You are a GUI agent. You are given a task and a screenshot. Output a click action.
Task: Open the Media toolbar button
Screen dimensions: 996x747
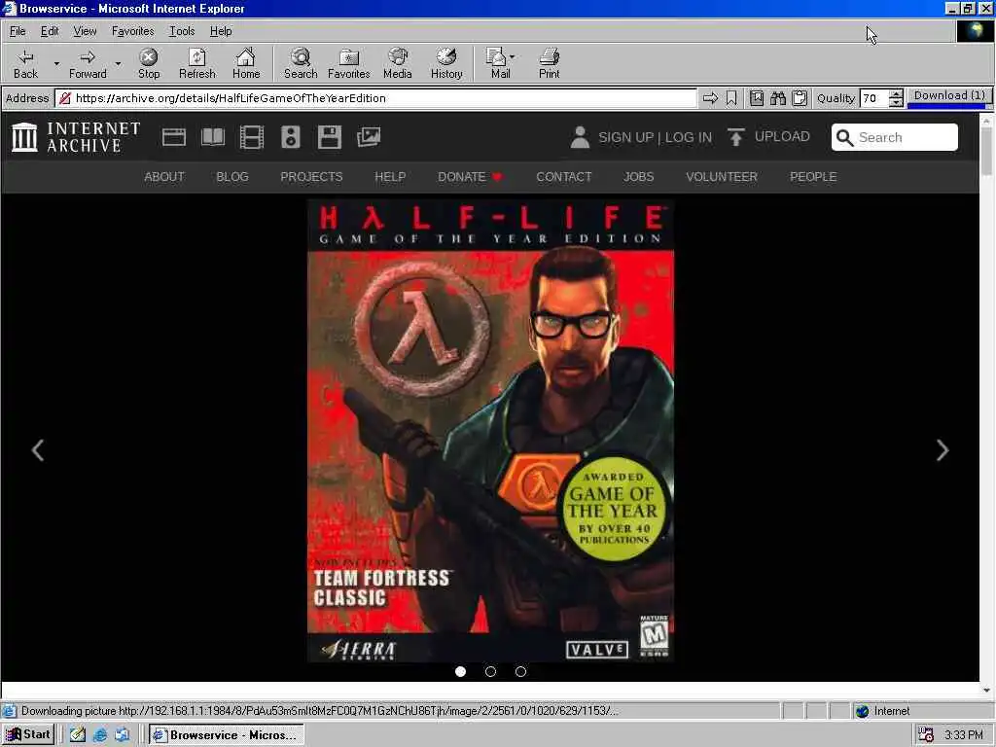point(398,63)
